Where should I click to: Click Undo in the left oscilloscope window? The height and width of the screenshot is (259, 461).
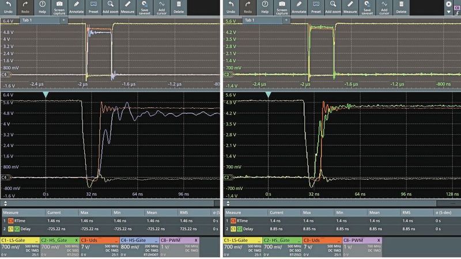[x=8, y=7]
